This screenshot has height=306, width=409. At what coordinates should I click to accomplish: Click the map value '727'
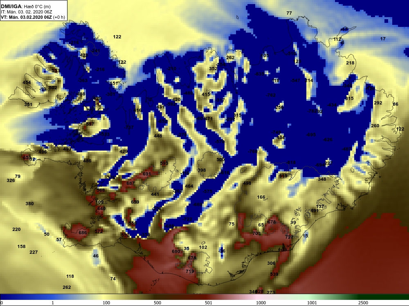coord(289,237)
